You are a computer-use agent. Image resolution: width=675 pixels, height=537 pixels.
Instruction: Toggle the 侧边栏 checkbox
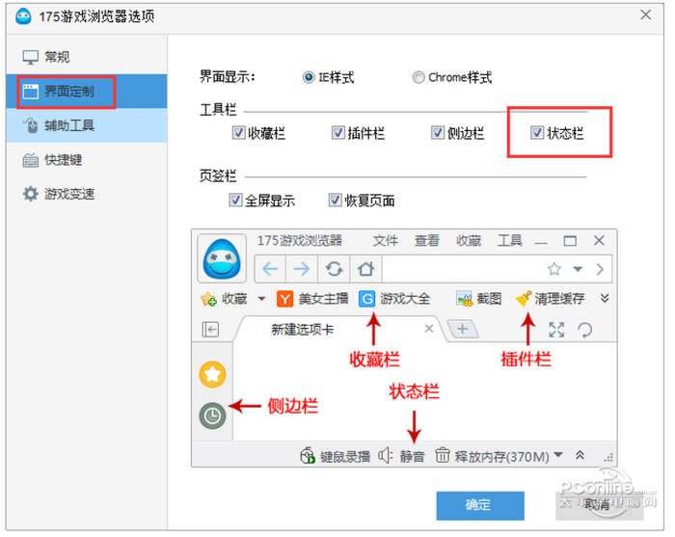[x=438, y=132]
